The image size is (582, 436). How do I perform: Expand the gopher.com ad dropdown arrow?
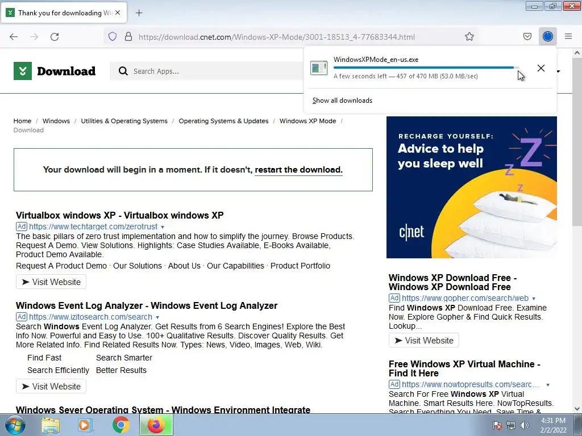534,299
